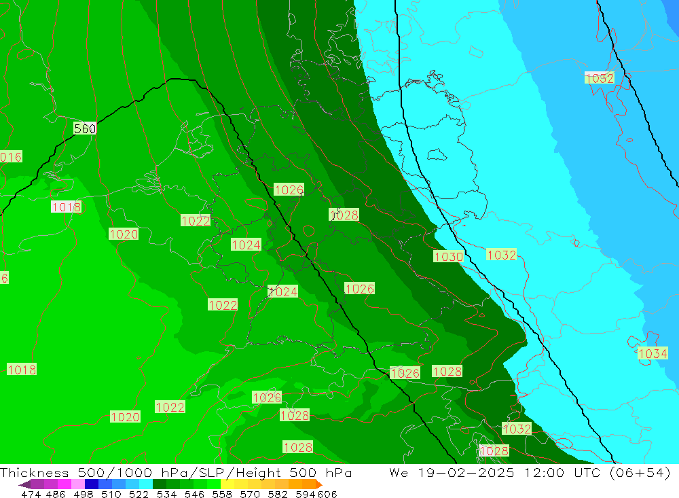Select the 498 value on the legend

coord(83,494)
